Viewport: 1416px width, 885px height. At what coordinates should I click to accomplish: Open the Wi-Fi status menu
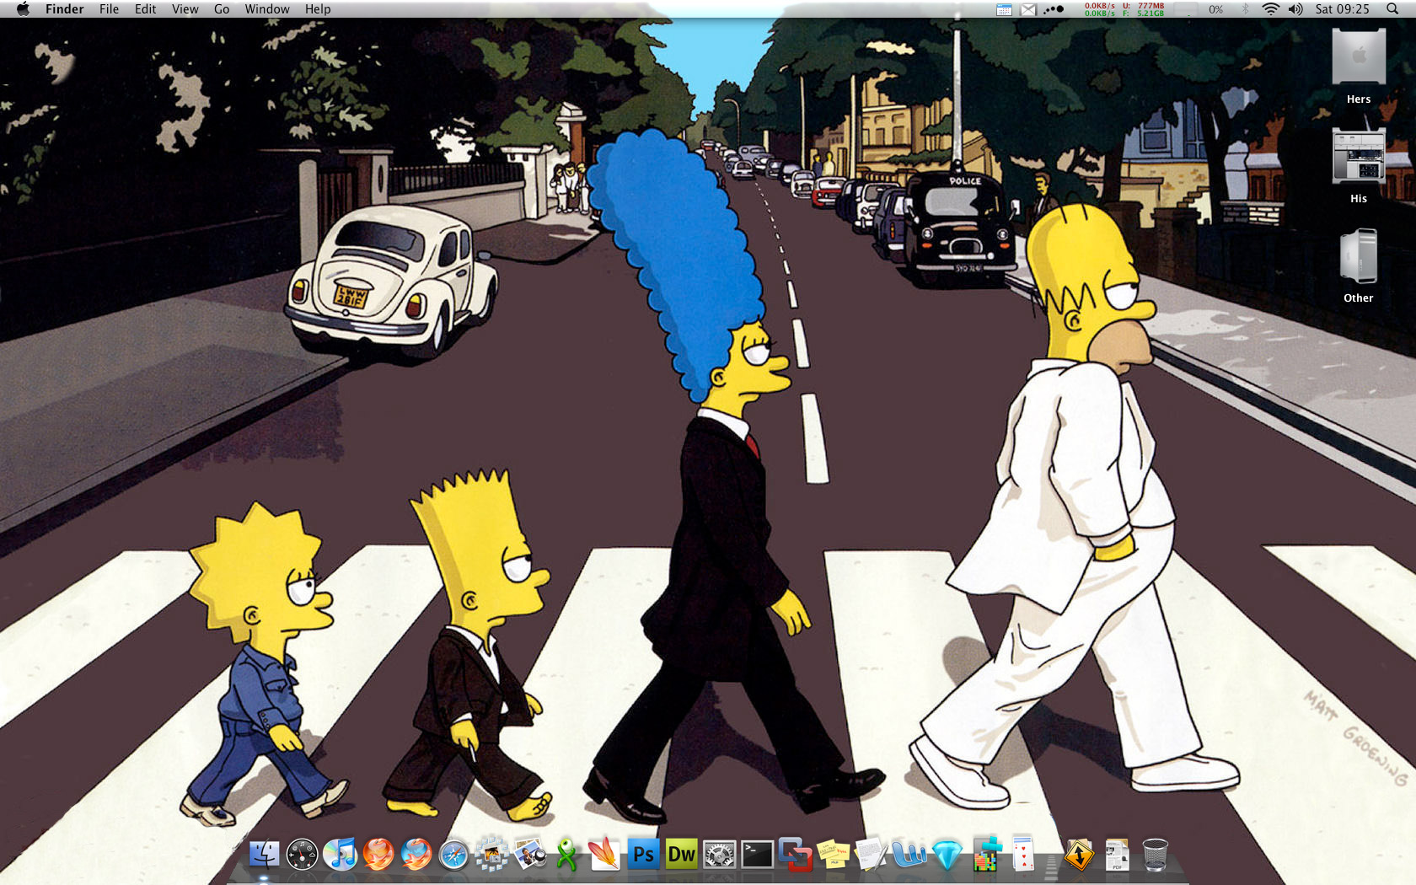[x=1270, y=9]
